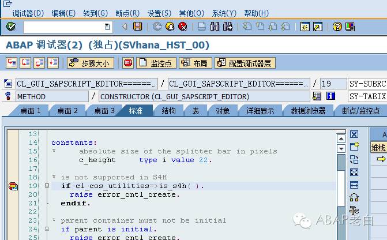Click the CONSTRUCTOR method name field
This screenshot has height=240, width=387.
(204, 96)
